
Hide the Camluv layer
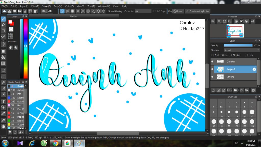(x=212, y=62)
